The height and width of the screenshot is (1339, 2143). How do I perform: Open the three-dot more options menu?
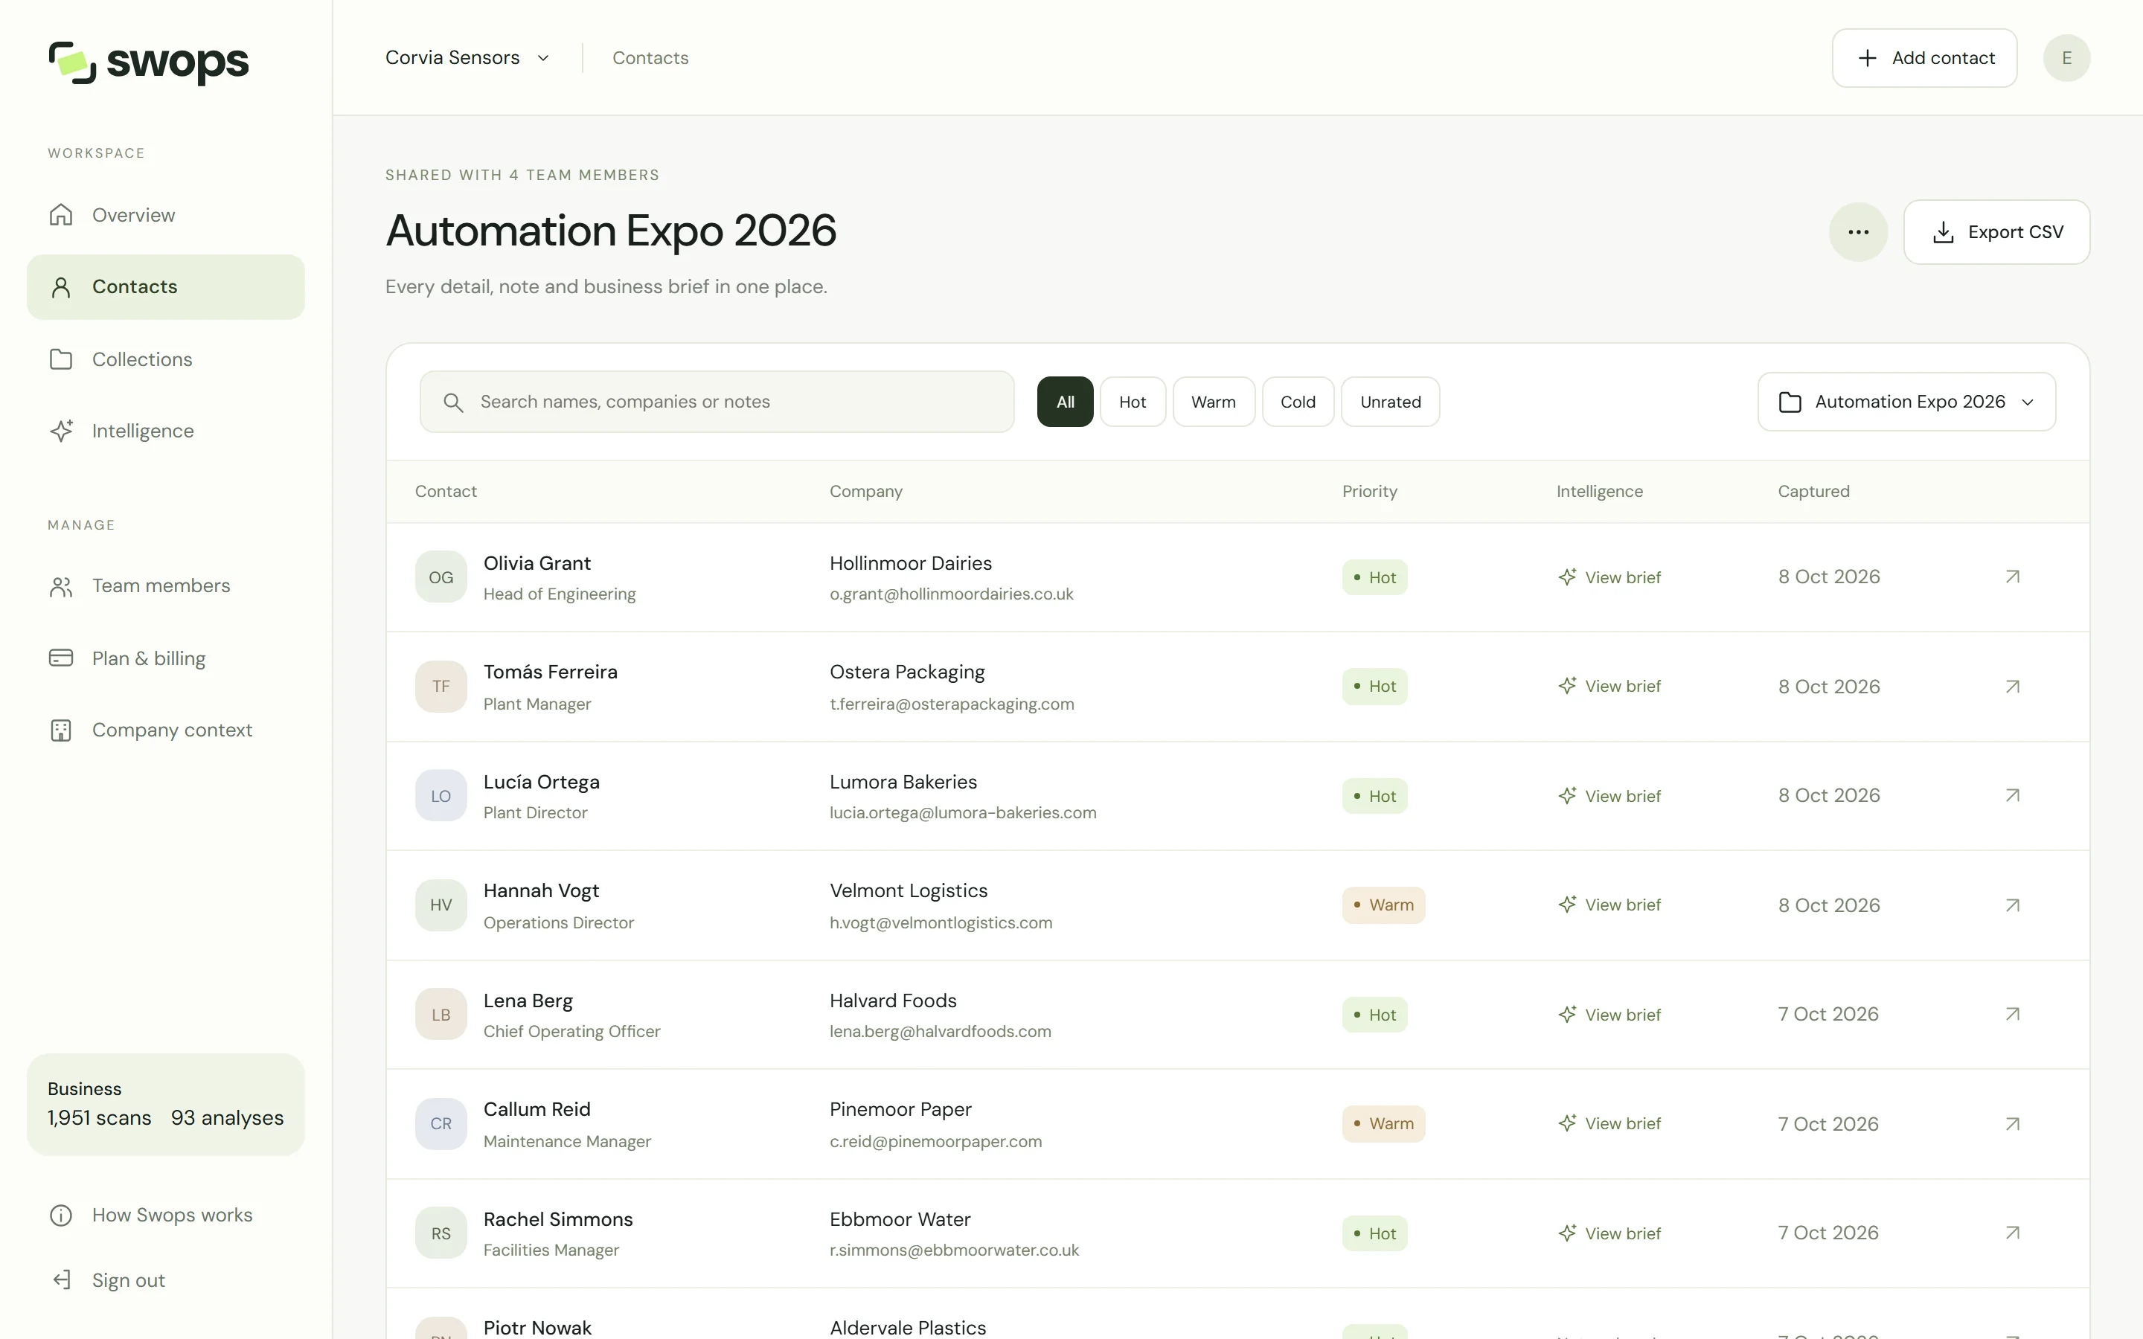[1858, 232]
